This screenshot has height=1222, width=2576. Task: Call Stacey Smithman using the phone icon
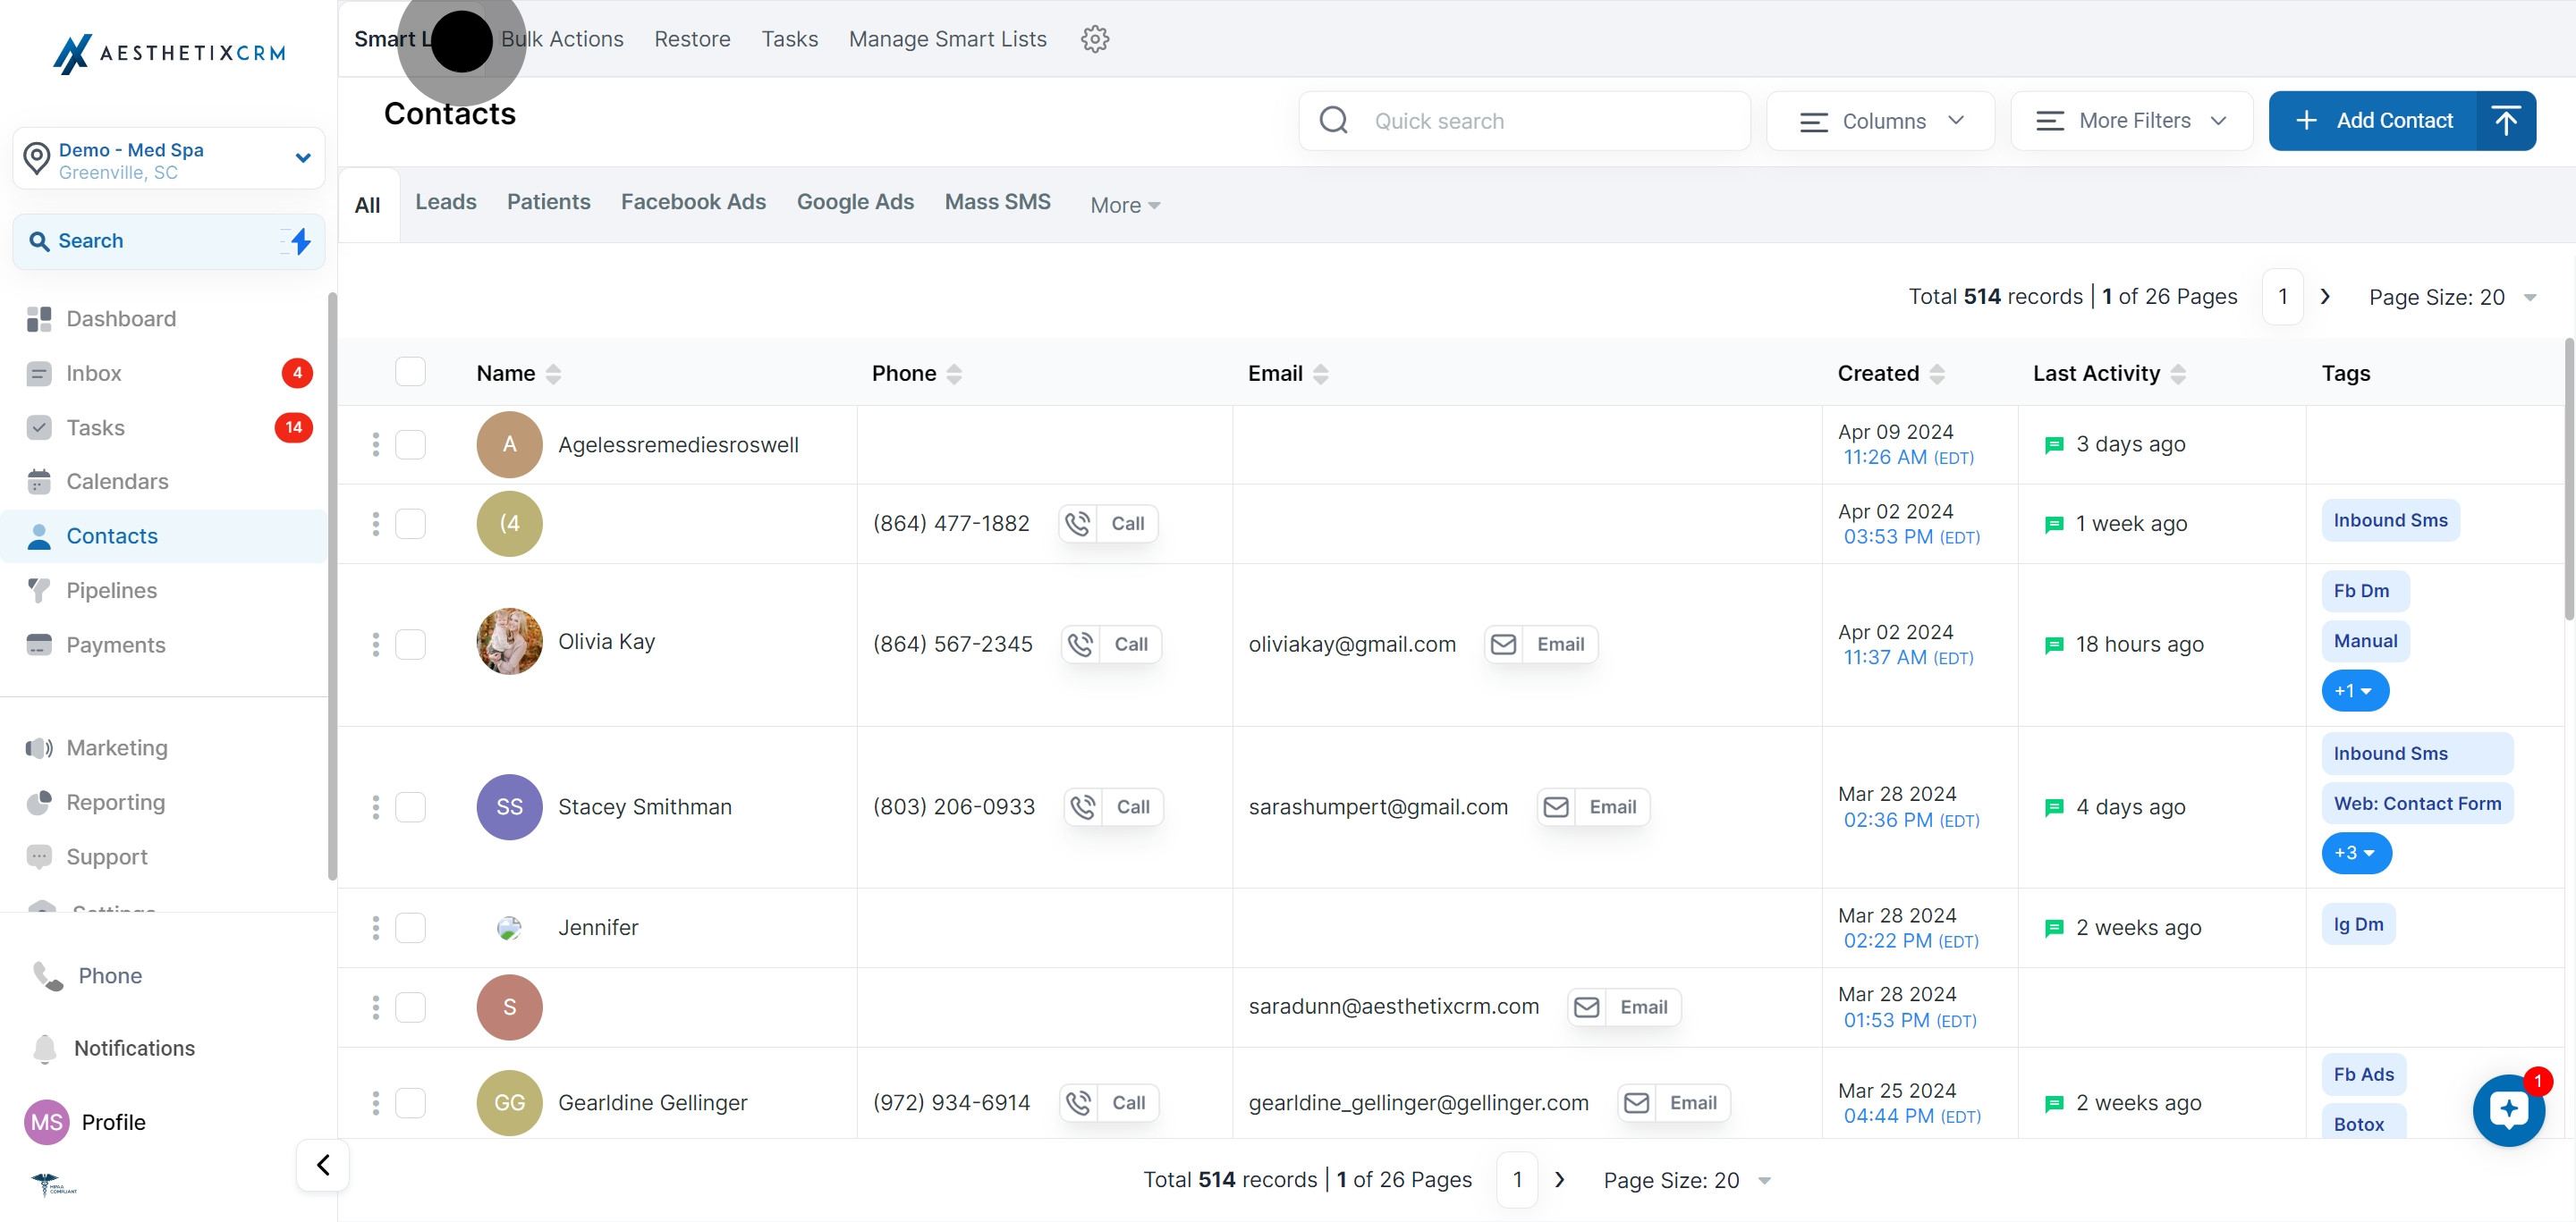pyautogui.click(x=1083, y=806)
